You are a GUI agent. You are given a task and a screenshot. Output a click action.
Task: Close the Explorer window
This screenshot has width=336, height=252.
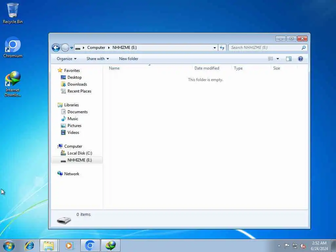302,39
